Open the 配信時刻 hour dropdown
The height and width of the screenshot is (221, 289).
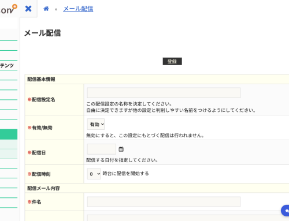coord(94,174)
